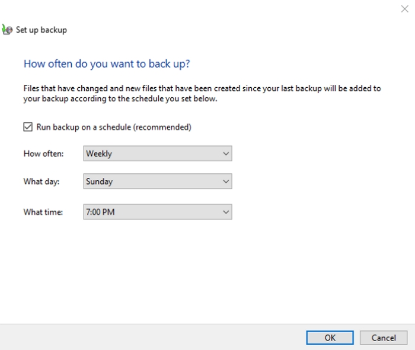Open the How often dropdown showing Weekly

pyautogui.click(x=157, y=154)
